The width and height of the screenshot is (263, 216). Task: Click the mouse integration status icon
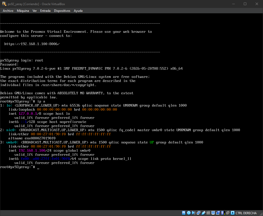pyautogui.click(x=228, y=213)
